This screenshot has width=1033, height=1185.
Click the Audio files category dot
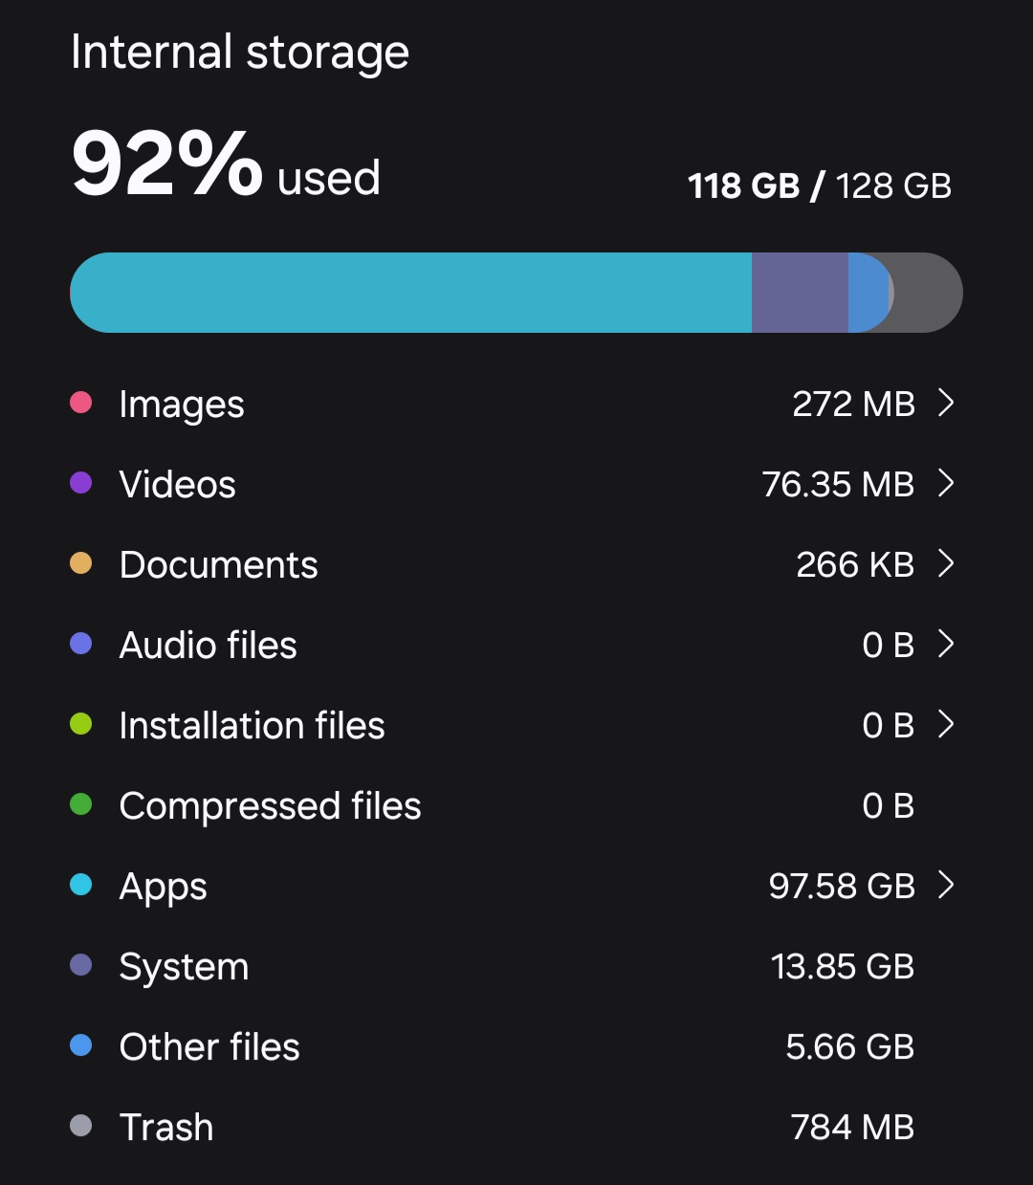click(x=81, y=644)
